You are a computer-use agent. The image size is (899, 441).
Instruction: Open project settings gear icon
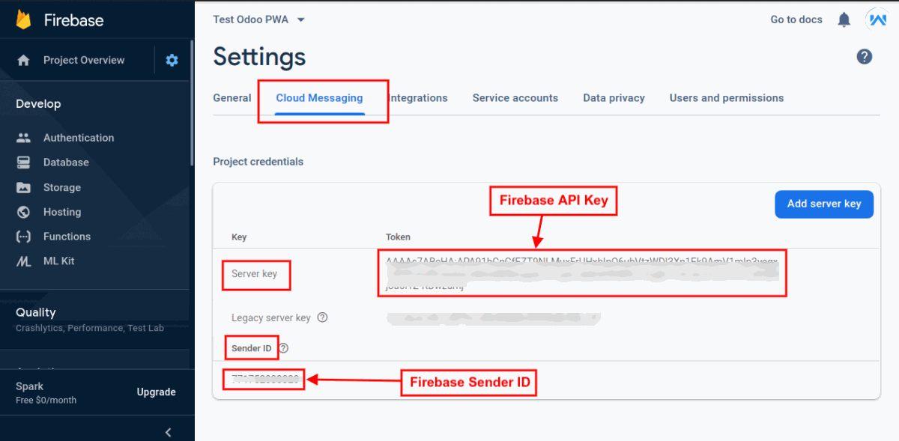tap(172, 60)
